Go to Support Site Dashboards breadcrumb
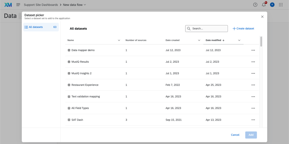This screenshot has width=289, height=144. click(41, 5)
